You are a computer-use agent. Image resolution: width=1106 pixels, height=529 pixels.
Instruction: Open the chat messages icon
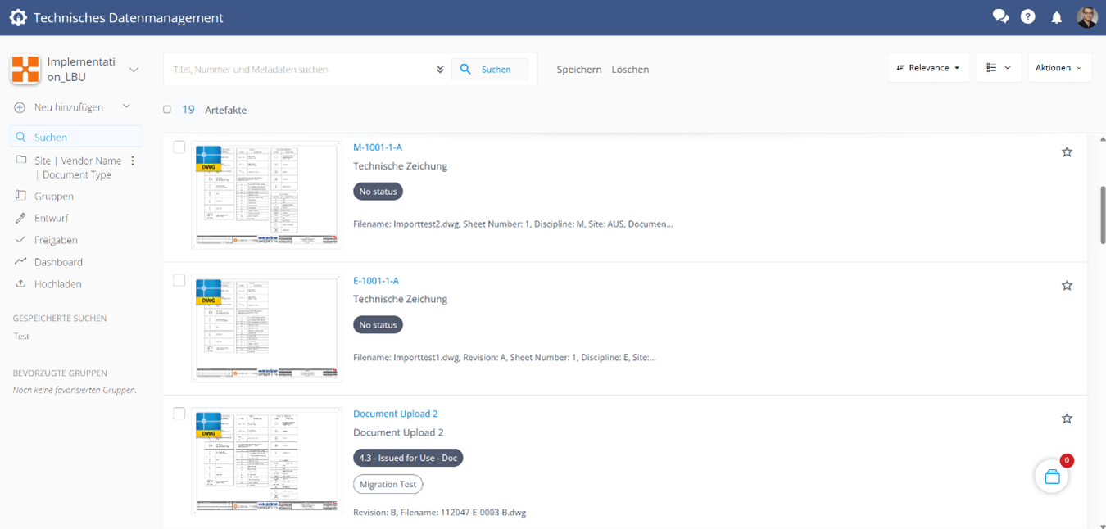(x=999, y=16)
